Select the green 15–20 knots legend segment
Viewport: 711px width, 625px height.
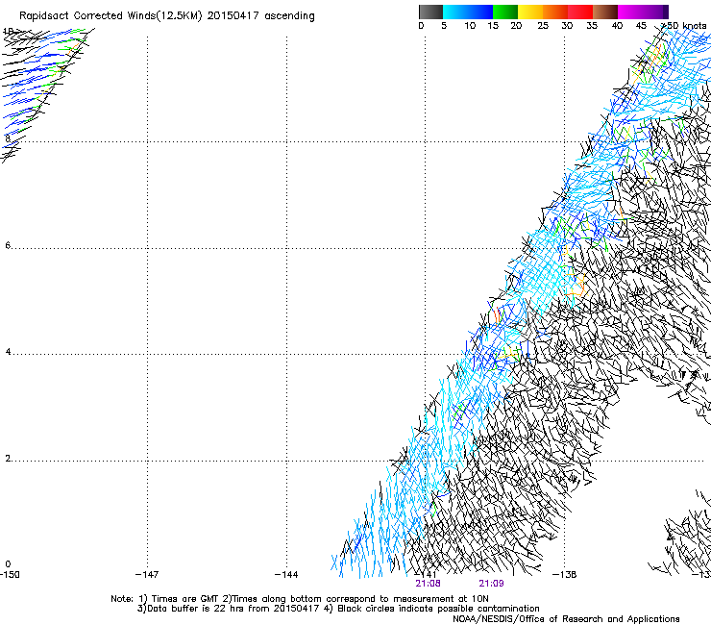click(x=505, y=12)
